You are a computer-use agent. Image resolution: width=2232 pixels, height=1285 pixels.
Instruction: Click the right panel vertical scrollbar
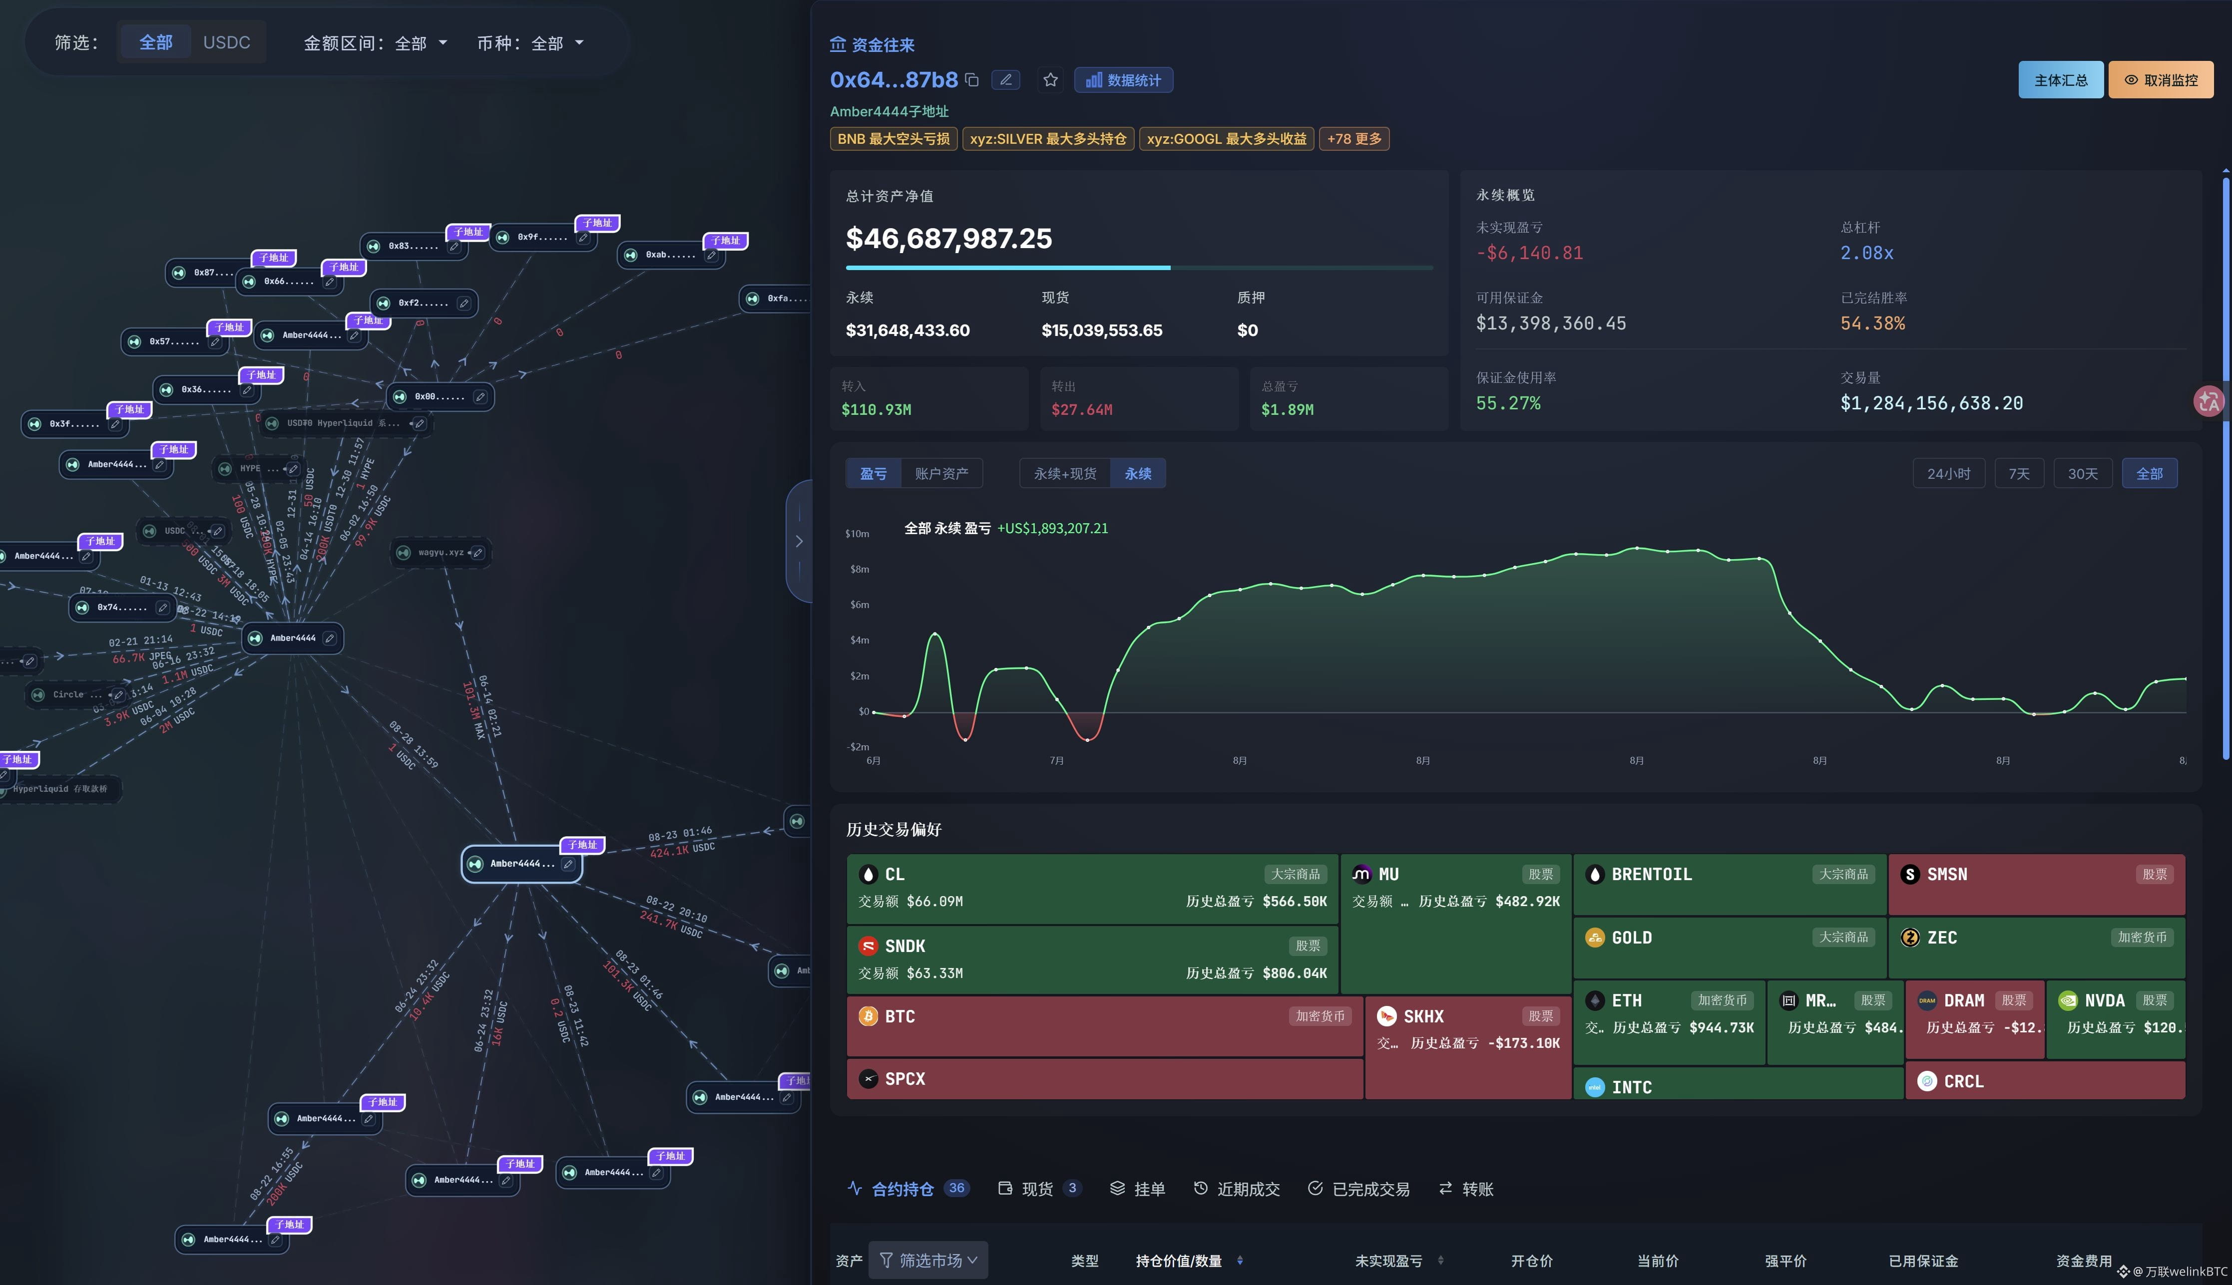click(2226, 468)
